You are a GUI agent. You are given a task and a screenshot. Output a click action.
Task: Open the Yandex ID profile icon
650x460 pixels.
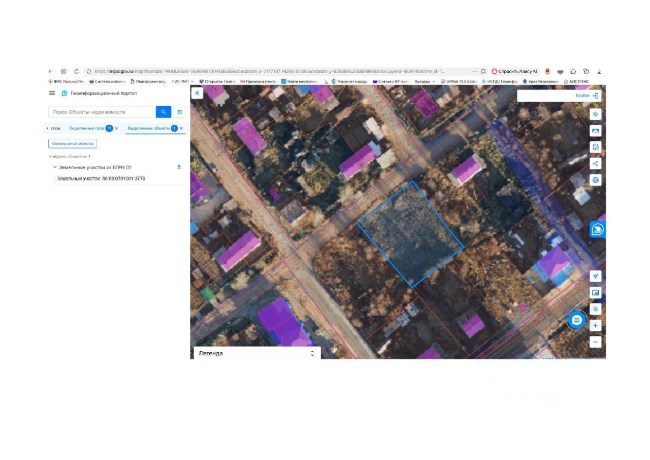pyautogui.click(x=63, y=72)
